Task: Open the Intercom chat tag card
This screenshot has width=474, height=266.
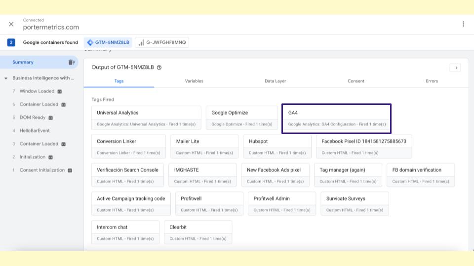Action: (x=125, y=232)
